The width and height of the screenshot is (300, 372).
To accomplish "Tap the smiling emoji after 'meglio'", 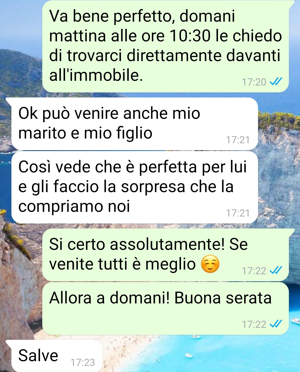I will point(210,264).
